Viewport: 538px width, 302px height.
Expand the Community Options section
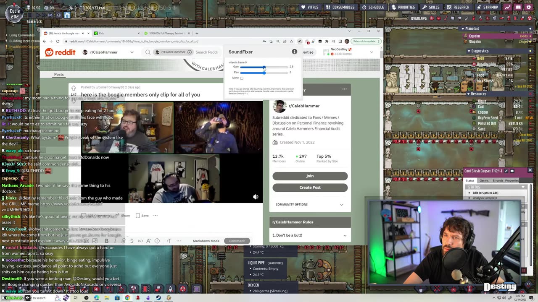tap(310, 204)
